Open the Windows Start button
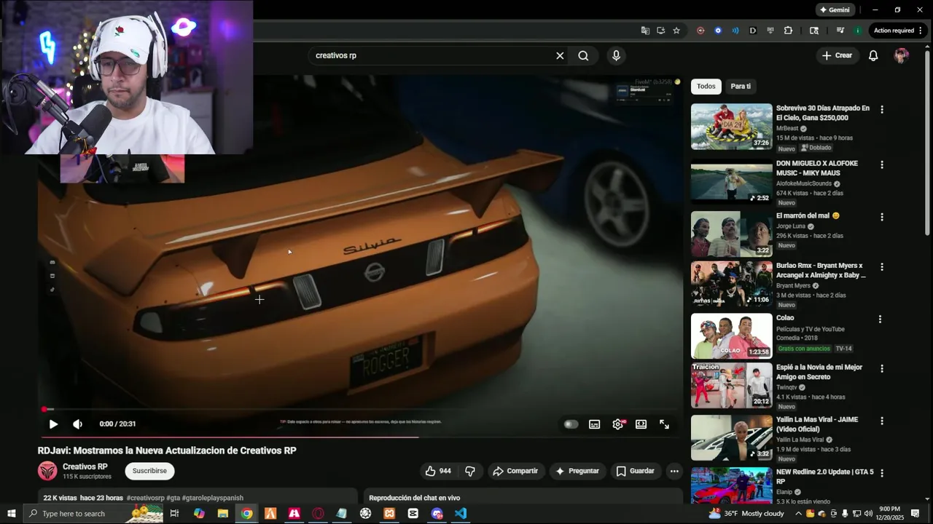Screen dimensions: 933x524 [x=11, y=514]
